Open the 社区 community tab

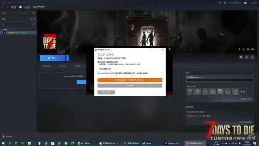coord(27,7)
